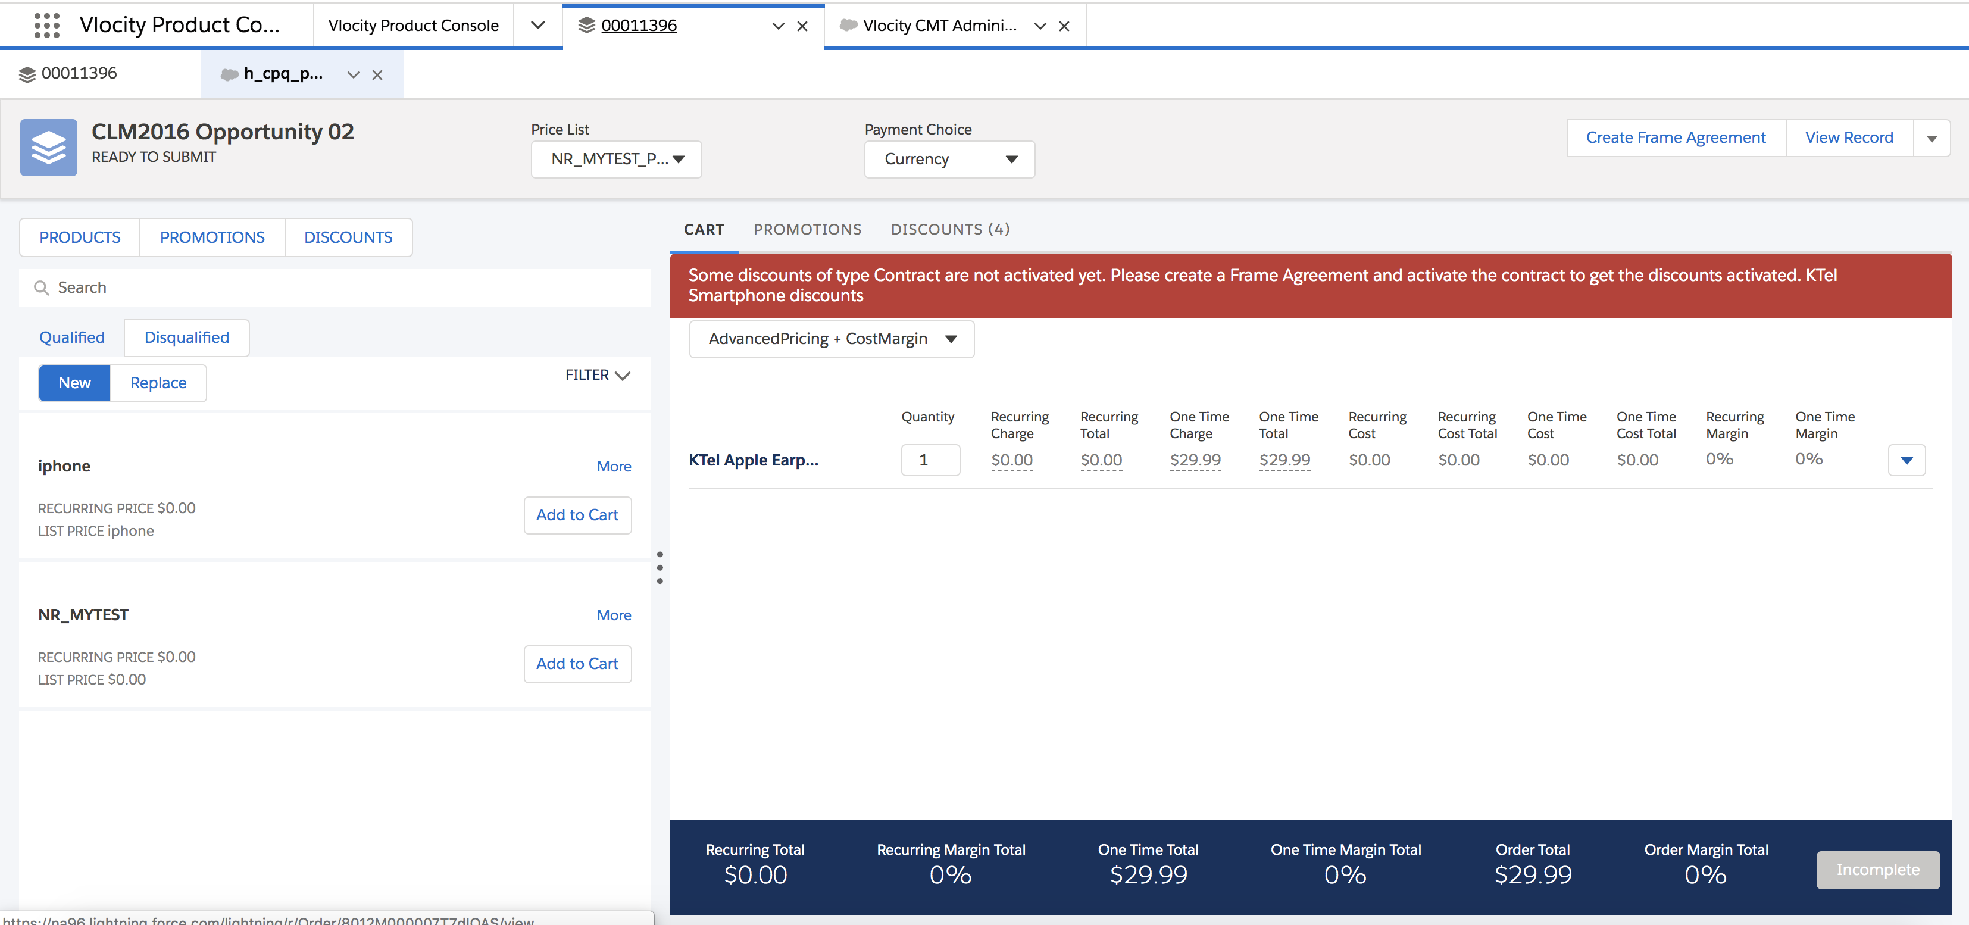Expand the Vlocity CMT Admin tab chevron
This screenshot has width=1969, height=925.
pyautogui.click(x=1039, y=26)
